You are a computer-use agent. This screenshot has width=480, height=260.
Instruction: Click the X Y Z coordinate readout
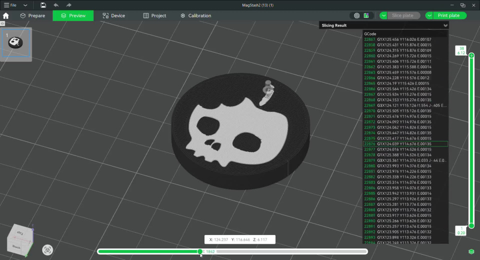pyautogui.click(x=240, y=239)
